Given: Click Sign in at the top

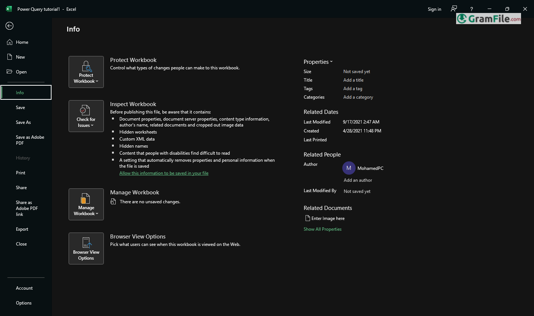Looking at the screenshot, I should point(435,9).
